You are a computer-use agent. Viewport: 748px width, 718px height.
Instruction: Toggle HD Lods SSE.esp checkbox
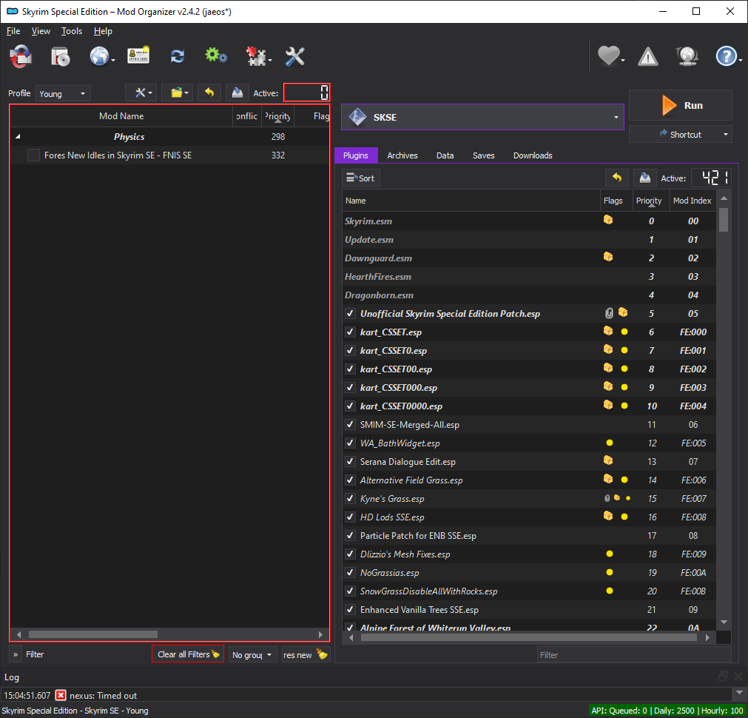coord(350,517)
